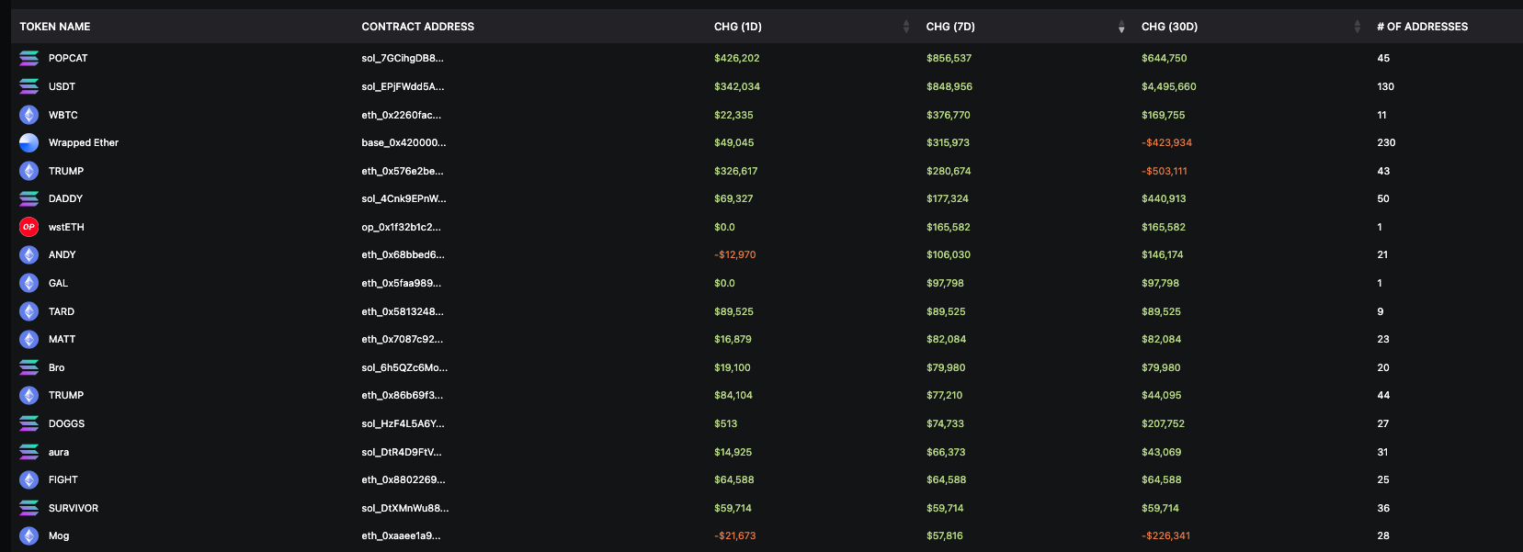The width and height of the screenshot is (1523, 552).
Task: Click contract address eth_0x576e2be...
Action: (x=403, y=171)
